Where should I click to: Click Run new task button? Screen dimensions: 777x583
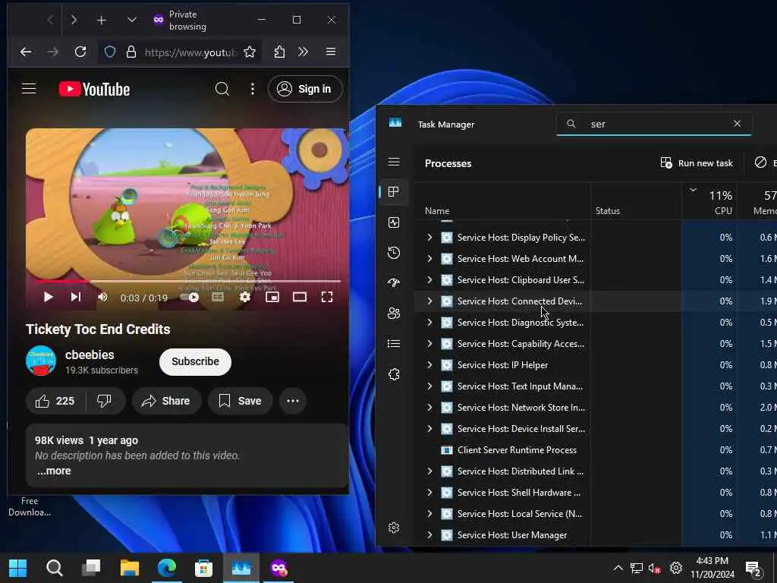pyautogui.click(x=697, y=163)
